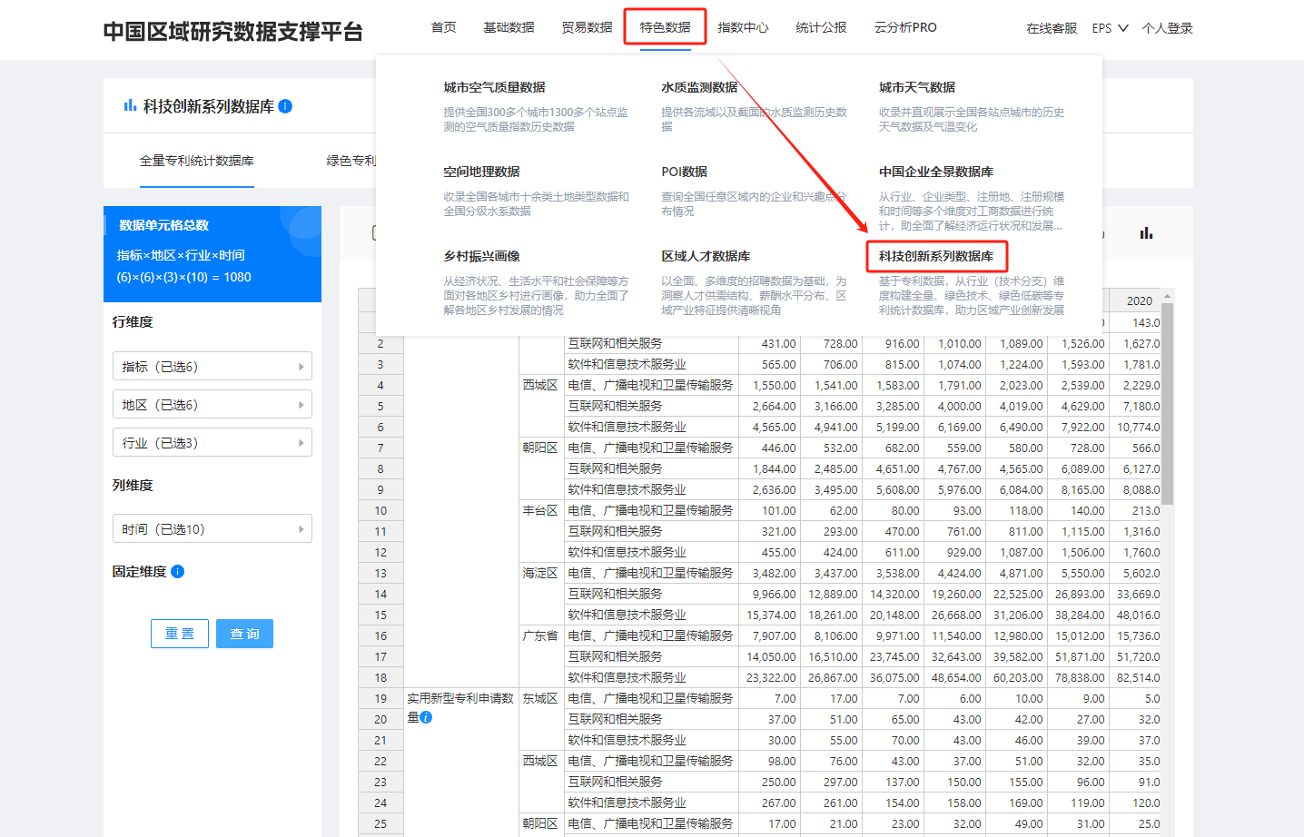Open 中国企业全景数据库 in the dropdown
This screenshot has width=1304, height=837.
click(936, 172)
